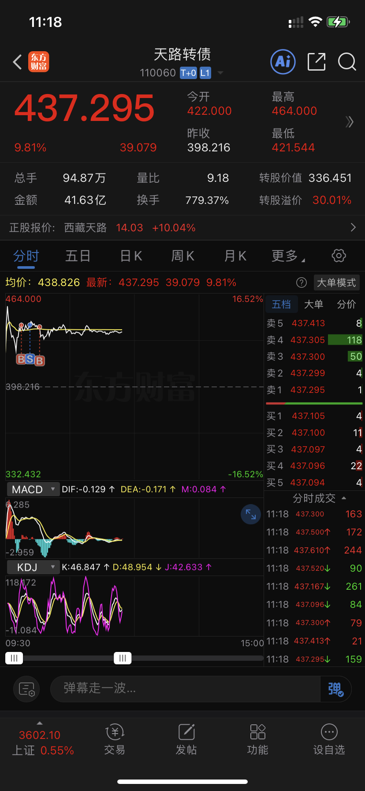Tap the T+0 badge
This screenshot has width=365, height=791.
188,73
